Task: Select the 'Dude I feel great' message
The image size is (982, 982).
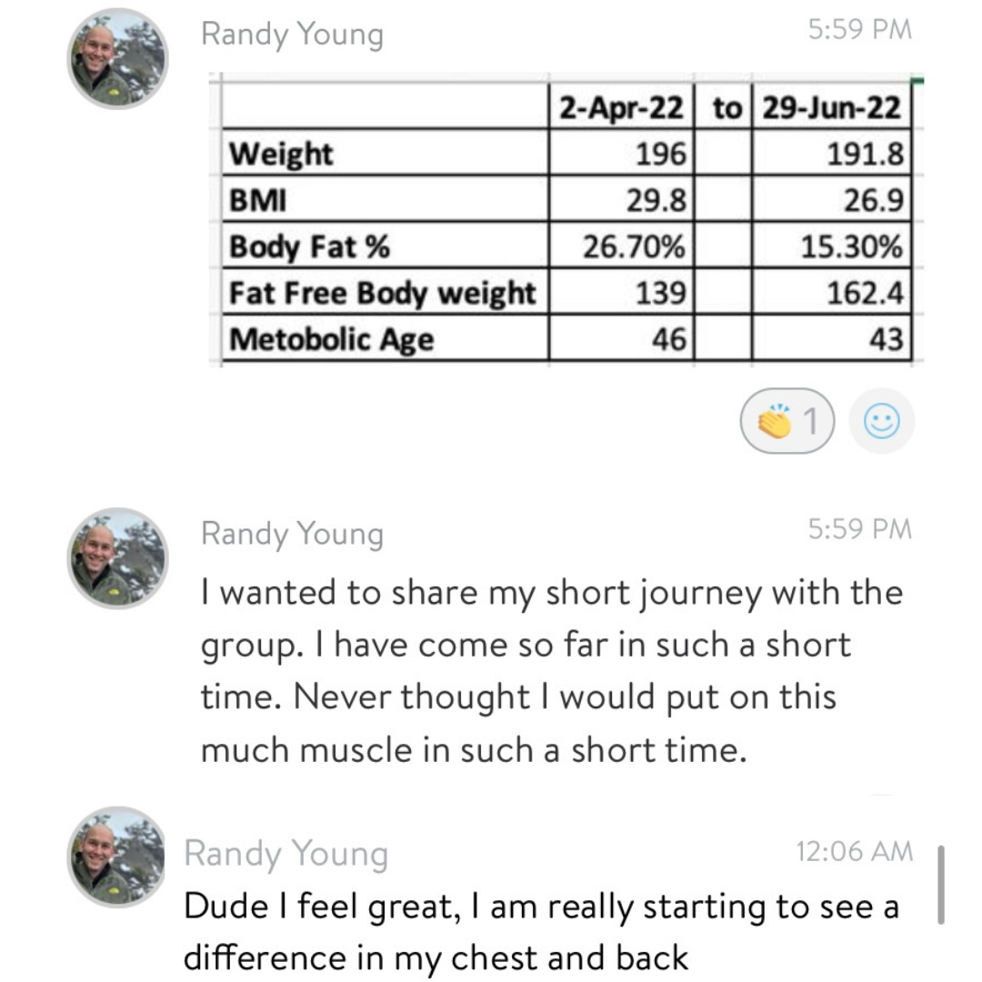Action: 542,932
